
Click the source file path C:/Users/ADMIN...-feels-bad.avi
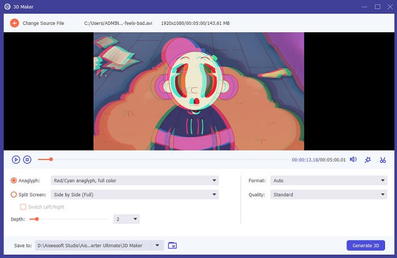click(x=118, y=23)
